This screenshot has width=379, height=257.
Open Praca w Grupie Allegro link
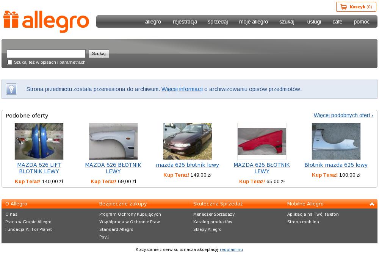pyautogui.click(x=28, y=222)
